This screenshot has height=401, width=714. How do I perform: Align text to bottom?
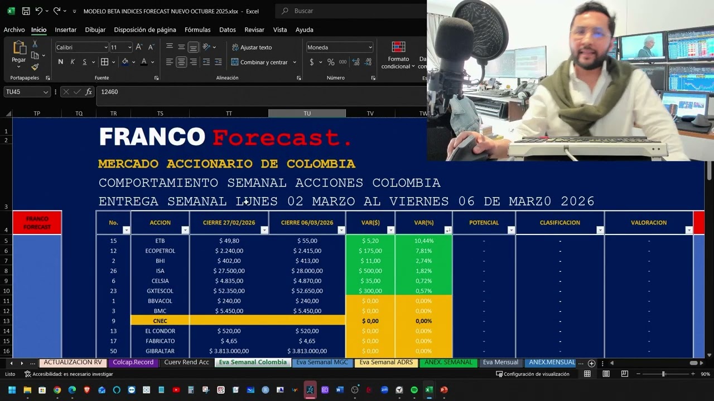tap(193, 47)
